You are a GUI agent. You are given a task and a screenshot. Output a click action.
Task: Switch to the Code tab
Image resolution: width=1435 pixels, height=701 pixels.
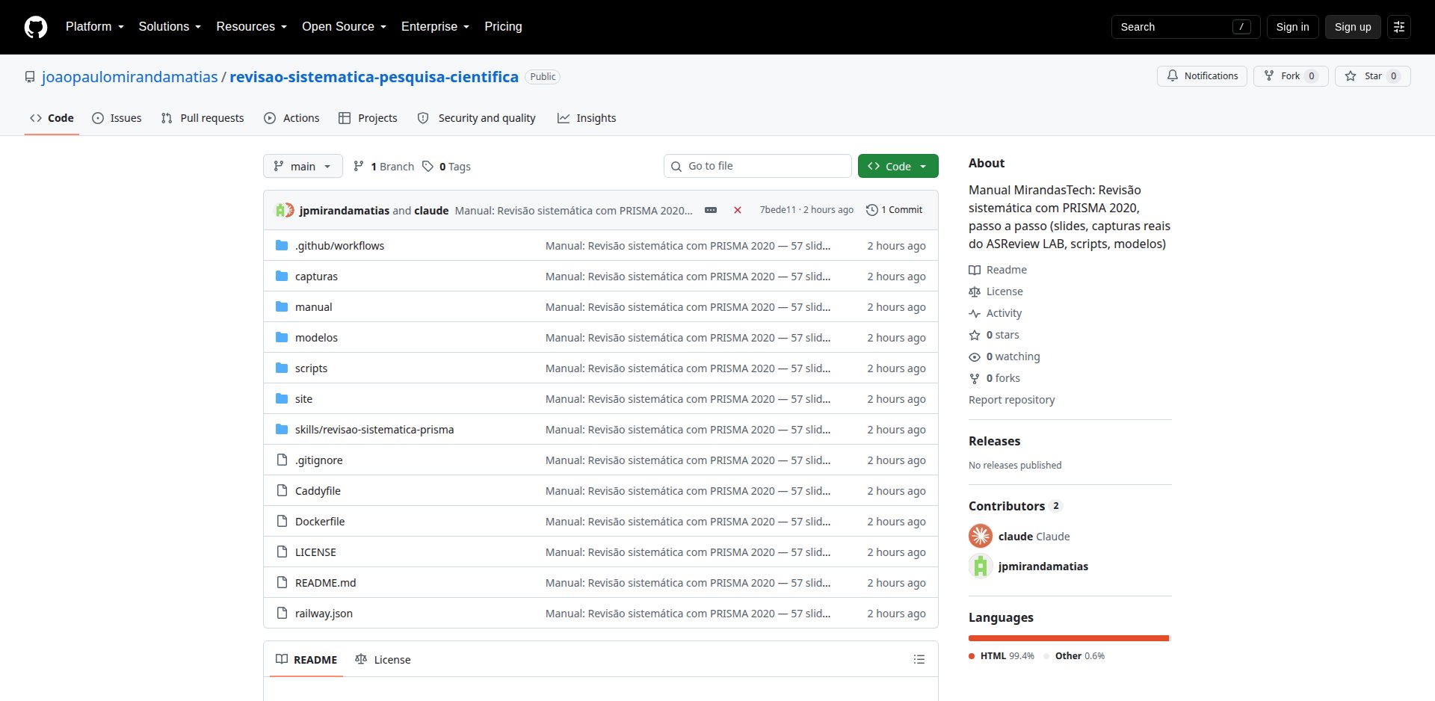point(52,118)
